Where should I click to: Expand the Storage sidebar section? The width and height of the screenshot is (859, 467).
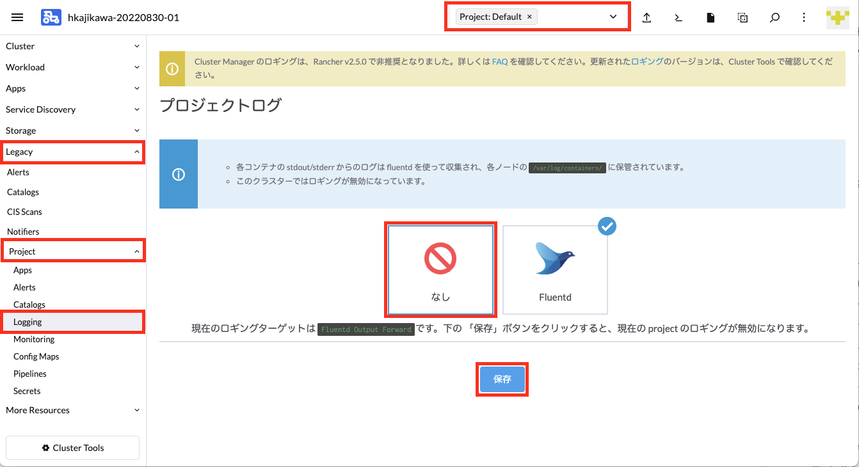pyautogui.click(x=73, y=131)
